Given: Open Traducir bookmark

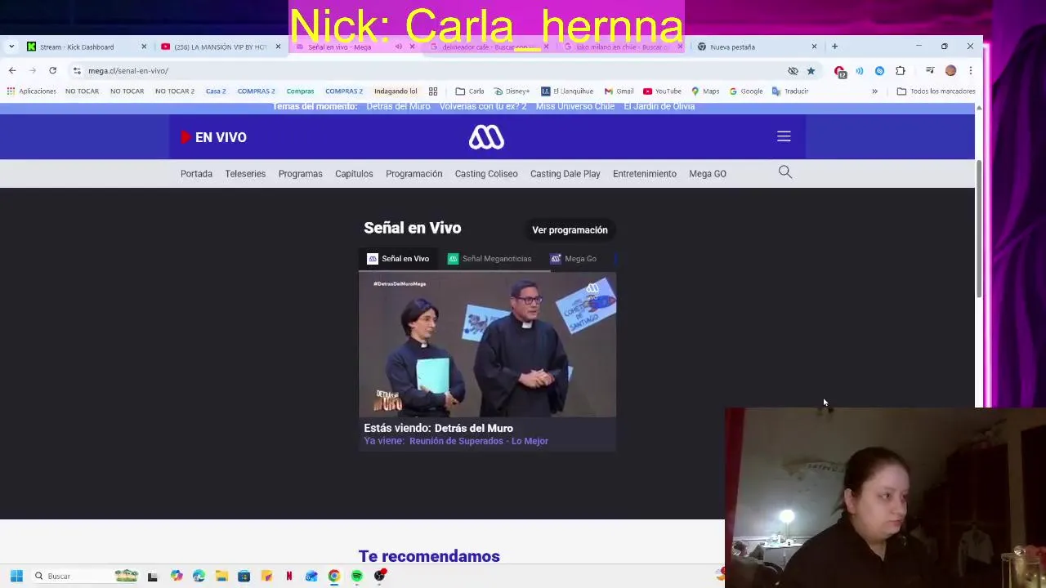Looking at the screenshot, I should [790, 91].
